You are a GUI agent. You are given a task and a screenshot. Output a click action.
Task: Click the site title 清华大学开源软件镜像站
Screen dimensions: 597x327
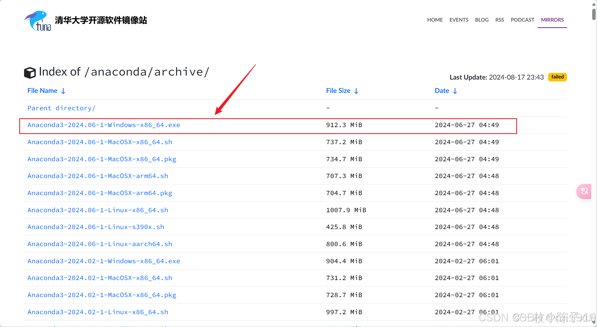(x=101, y=20)
